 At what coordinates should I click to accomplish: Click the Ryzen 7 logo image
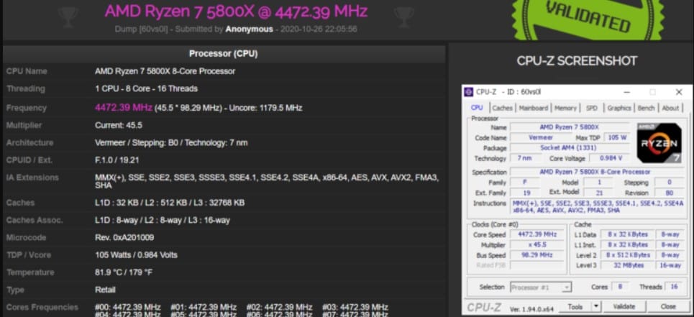click(659, 143)
